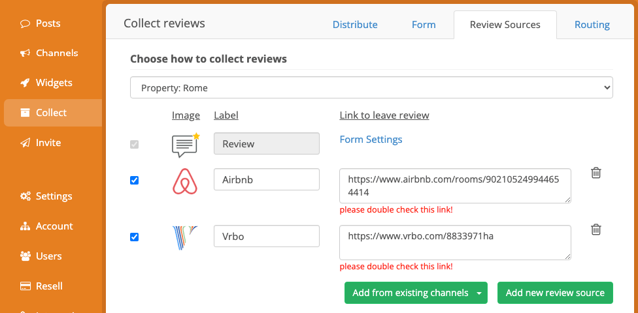Image resolution: width=638 pixels, height=313 pixels.
Task: Select the Invite paper plane icon
Action: 25,143
